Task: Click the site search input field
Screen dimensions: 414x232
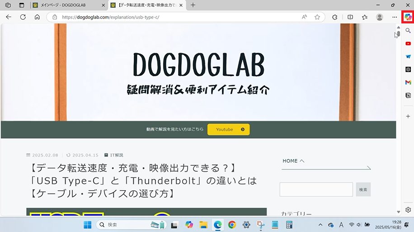Action: (x=316, y=189)
